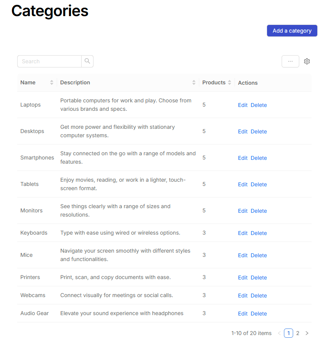Click the ellipsis more-options button
The width and height of the screenshot is (328, 345).
290,61
